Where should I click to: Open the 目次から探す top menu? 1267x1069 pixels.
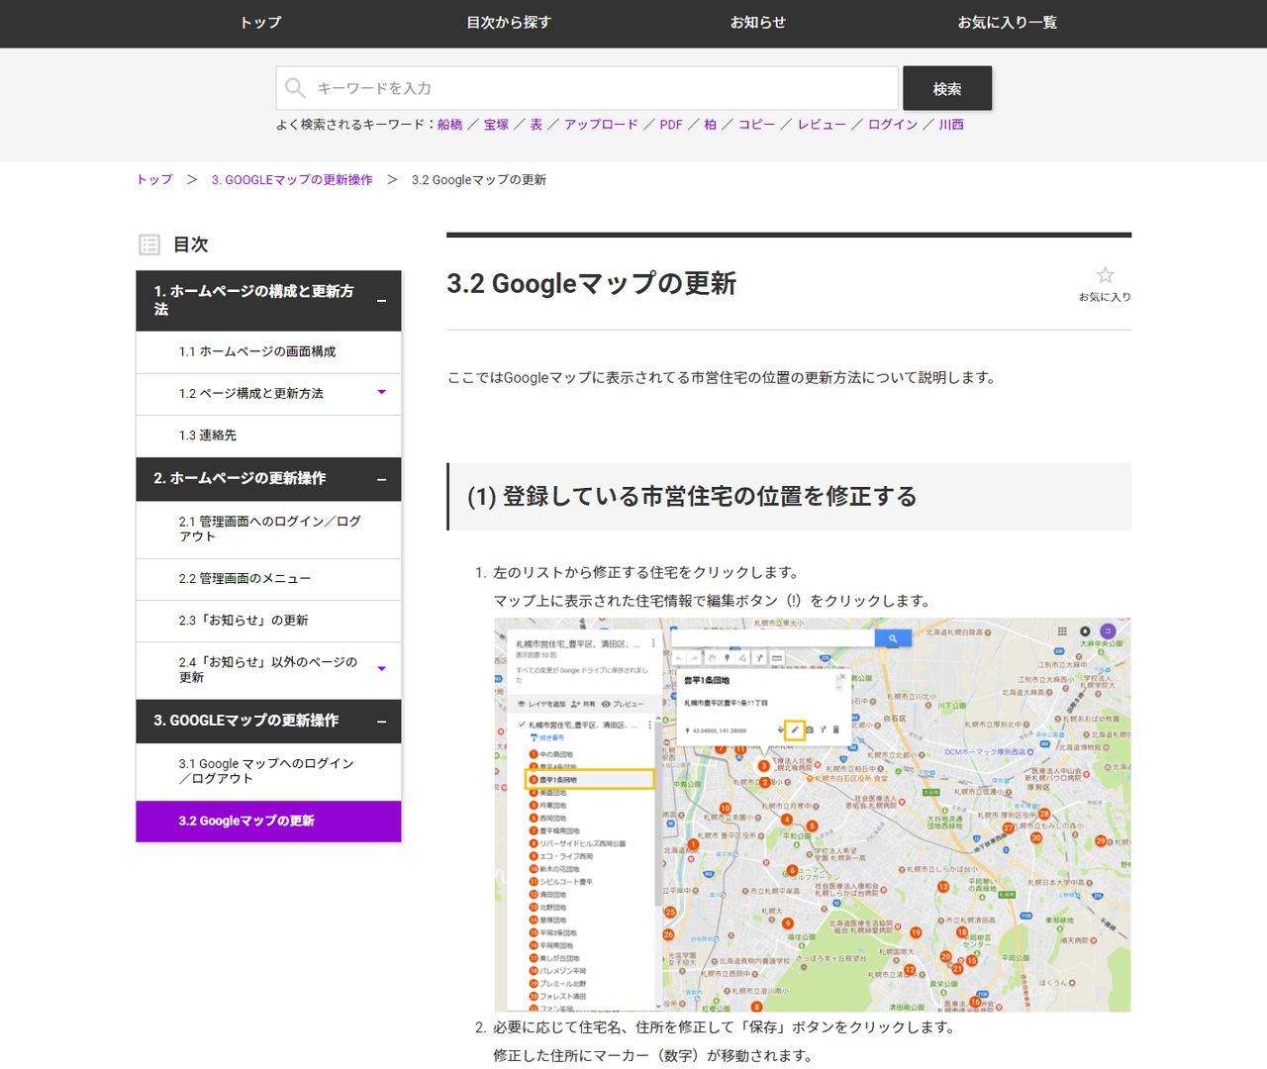coord(509,23)
